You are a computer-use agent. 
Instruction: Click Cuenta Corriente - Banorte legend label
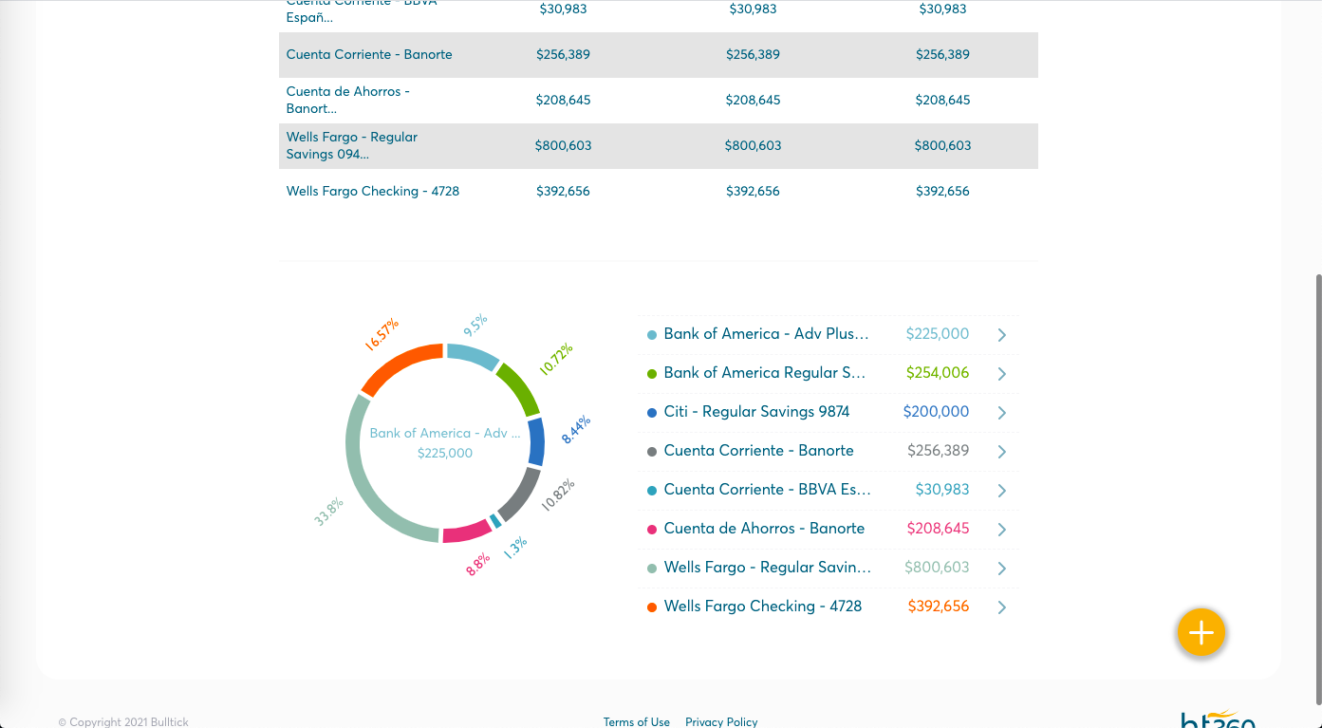[758, 451]
